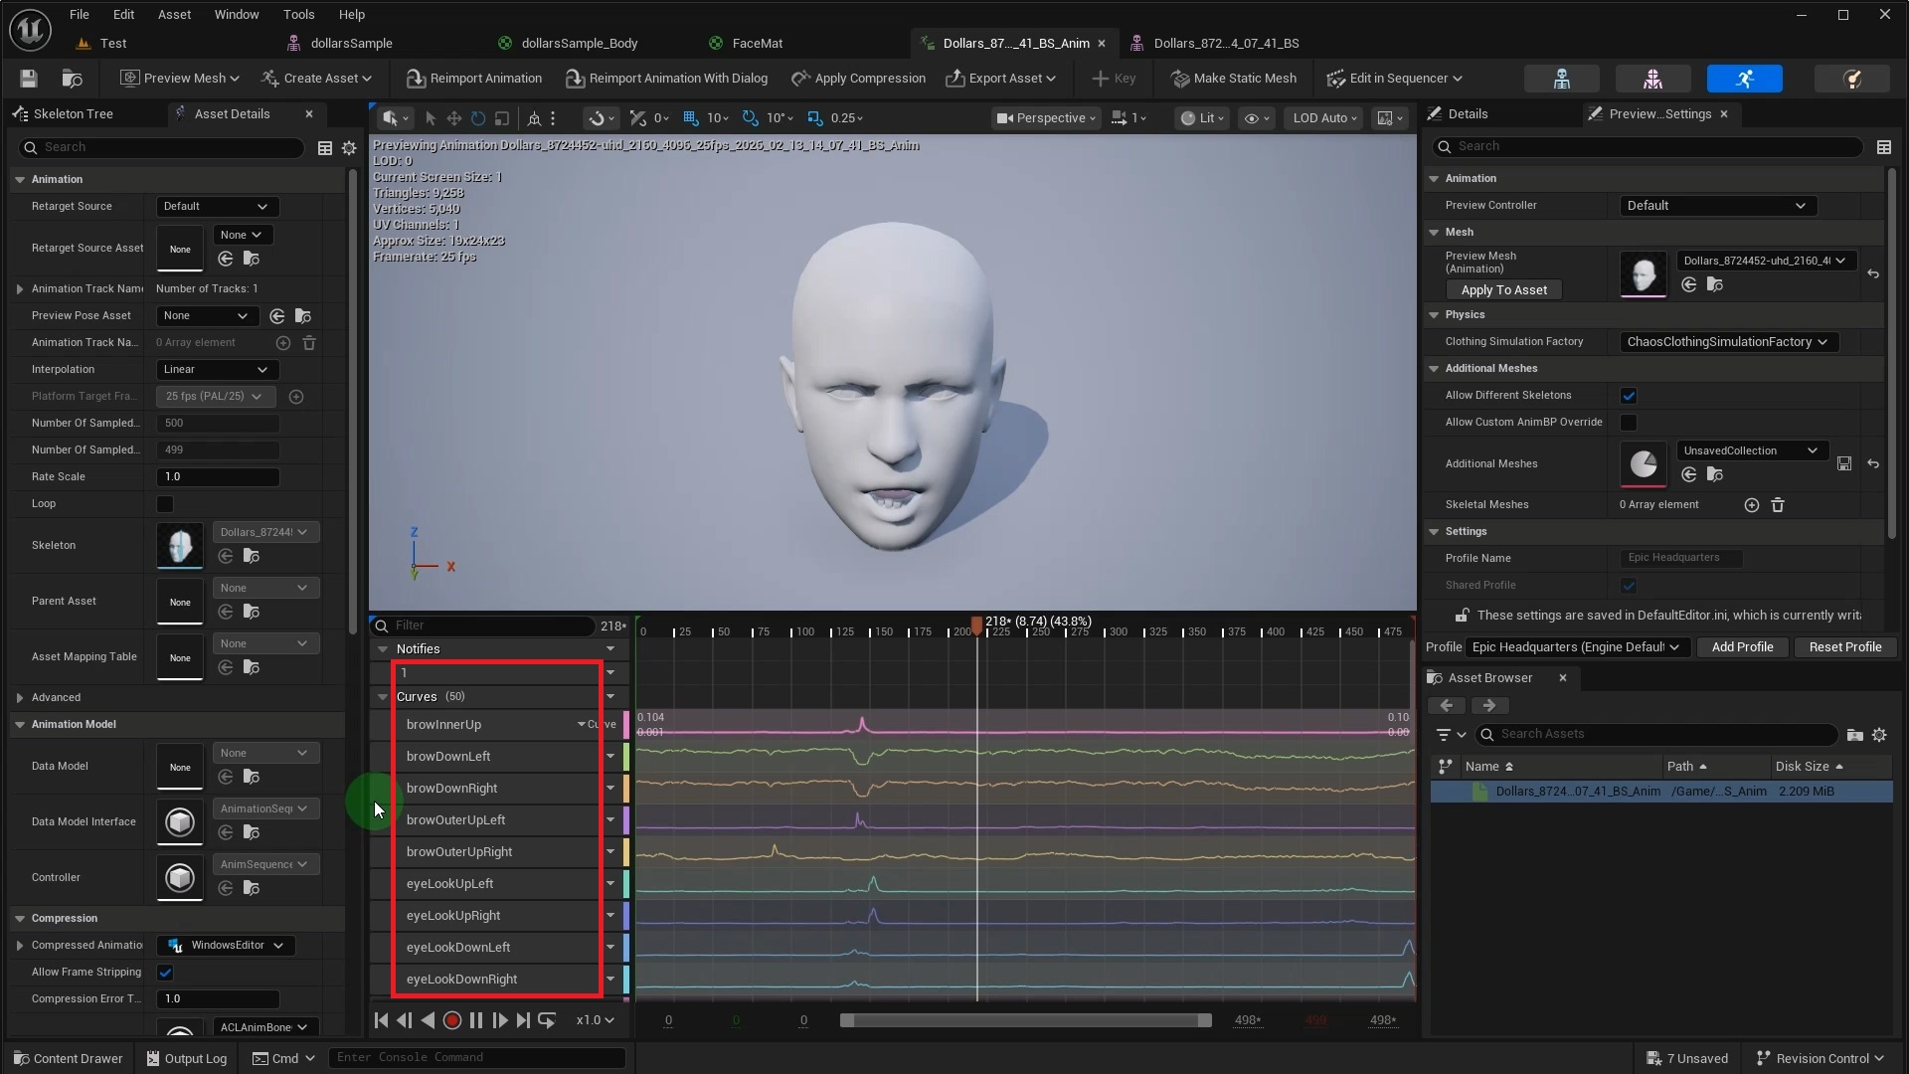Click the Apply To Asset button
1909x1074 pixels.
[x=1503, y=290]
